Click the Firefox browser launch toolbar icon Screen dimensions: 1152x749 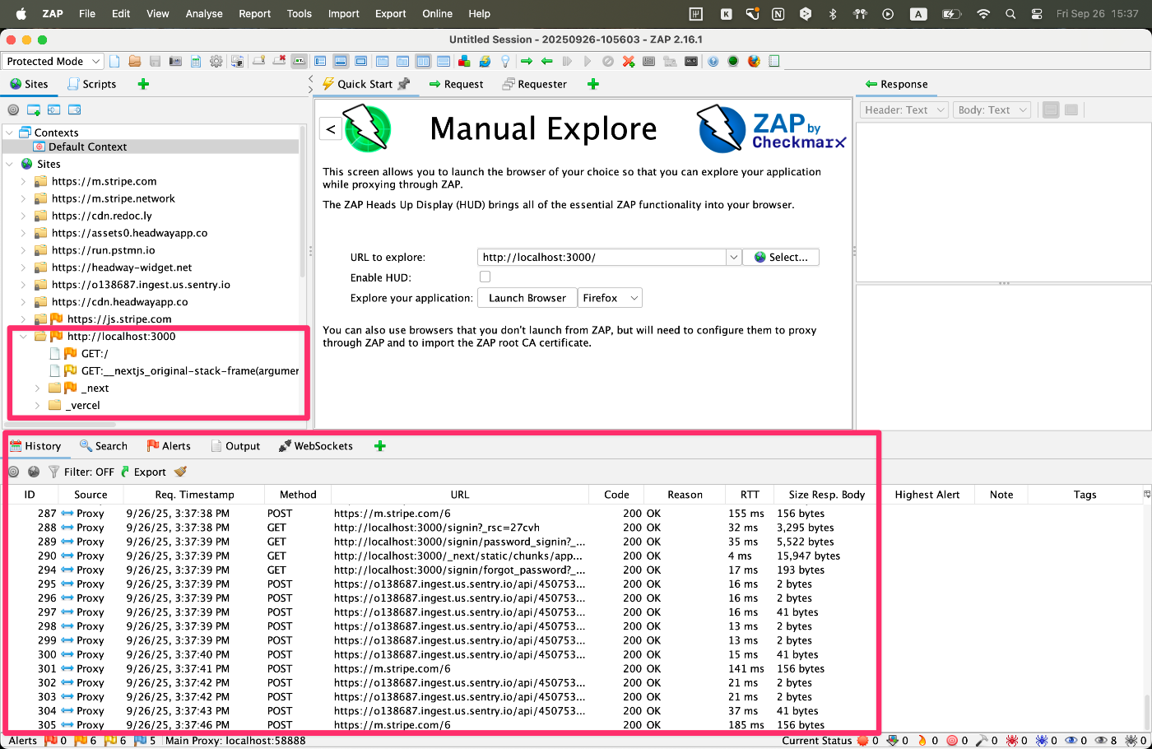pyautogui.click(x=754, y=61)
